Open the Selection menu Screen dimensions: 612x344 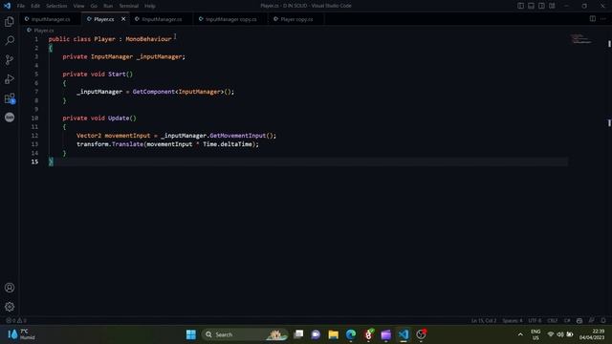[56, 6]
